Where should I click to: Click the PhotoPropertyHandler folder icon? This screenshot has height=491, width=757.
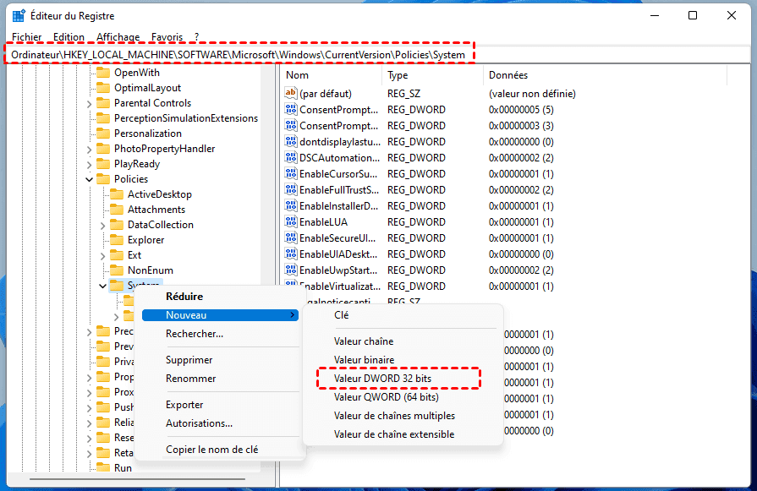point(103,149)
